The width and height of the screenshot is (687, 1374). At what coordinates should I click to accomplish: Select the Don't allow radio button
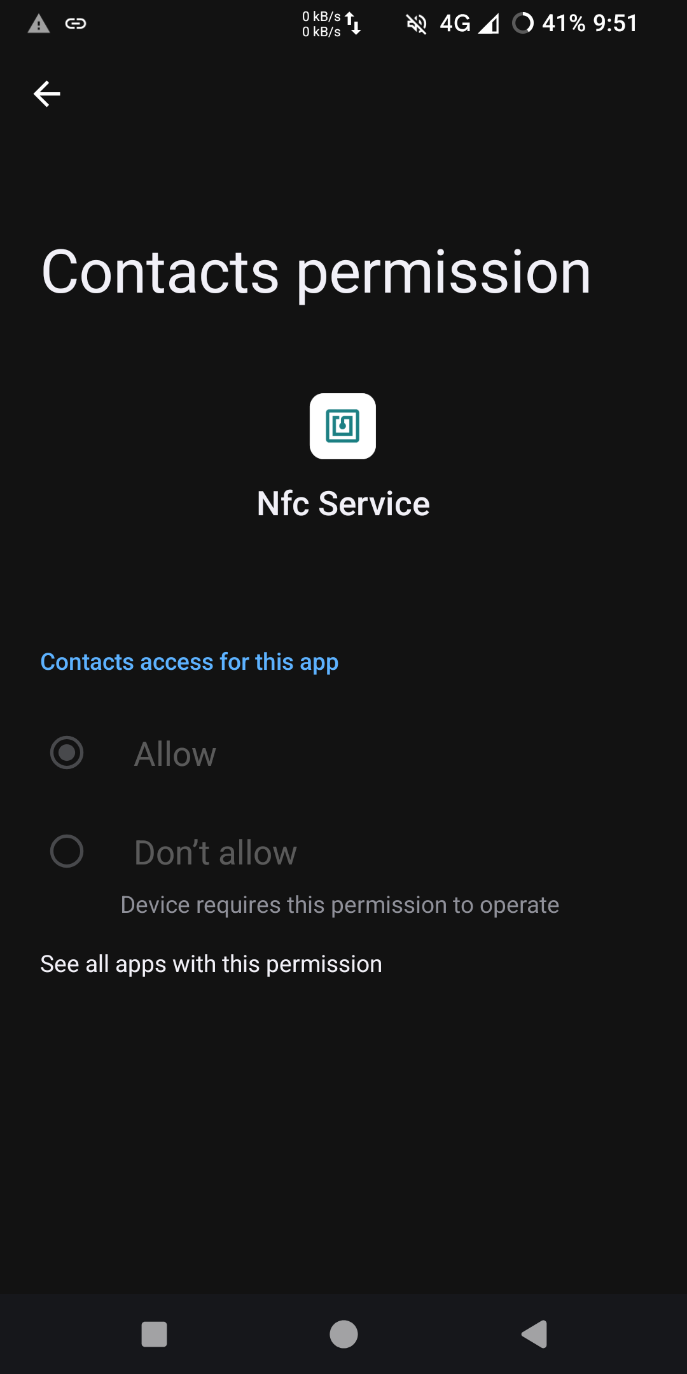point(67,851)
